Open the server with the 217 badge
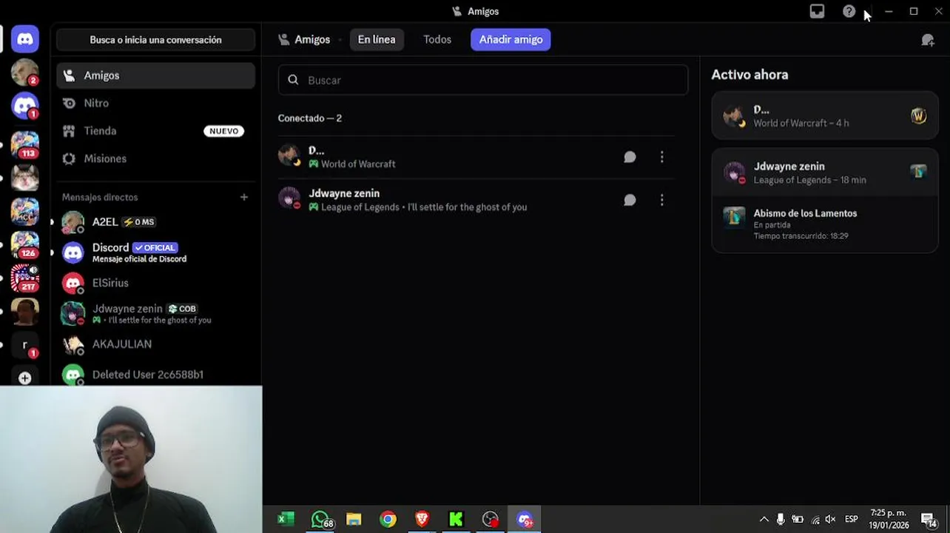The image size is (950, 533). [24, 278]
